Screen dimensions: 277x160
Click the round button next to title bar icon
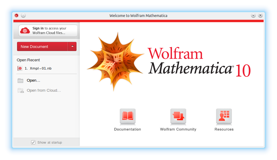click(23, 15)
